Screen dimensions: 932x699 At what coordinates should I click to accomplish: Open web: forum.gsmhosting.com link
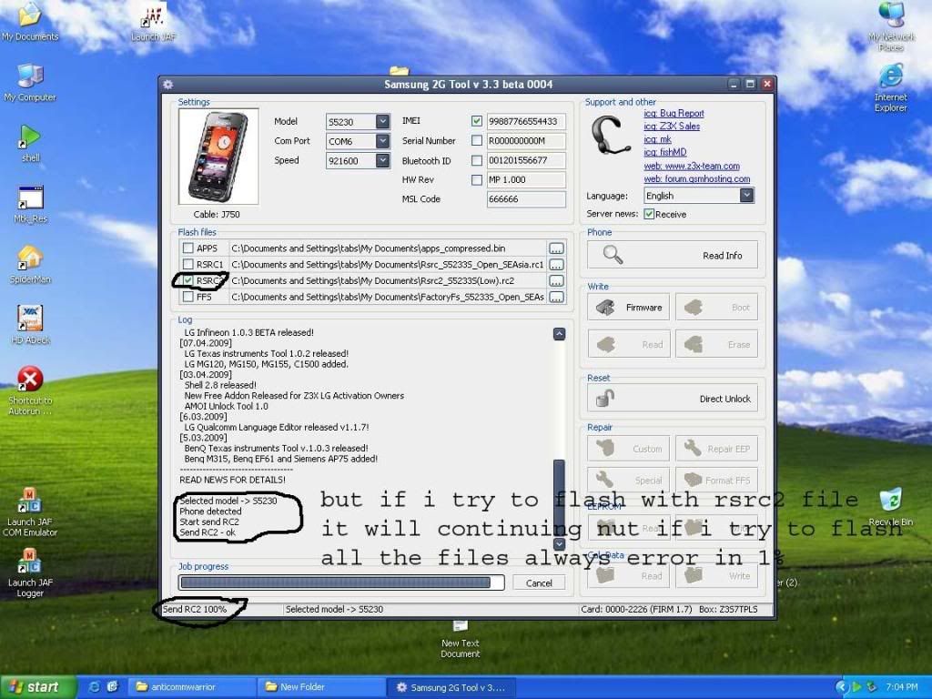point(696,179)
